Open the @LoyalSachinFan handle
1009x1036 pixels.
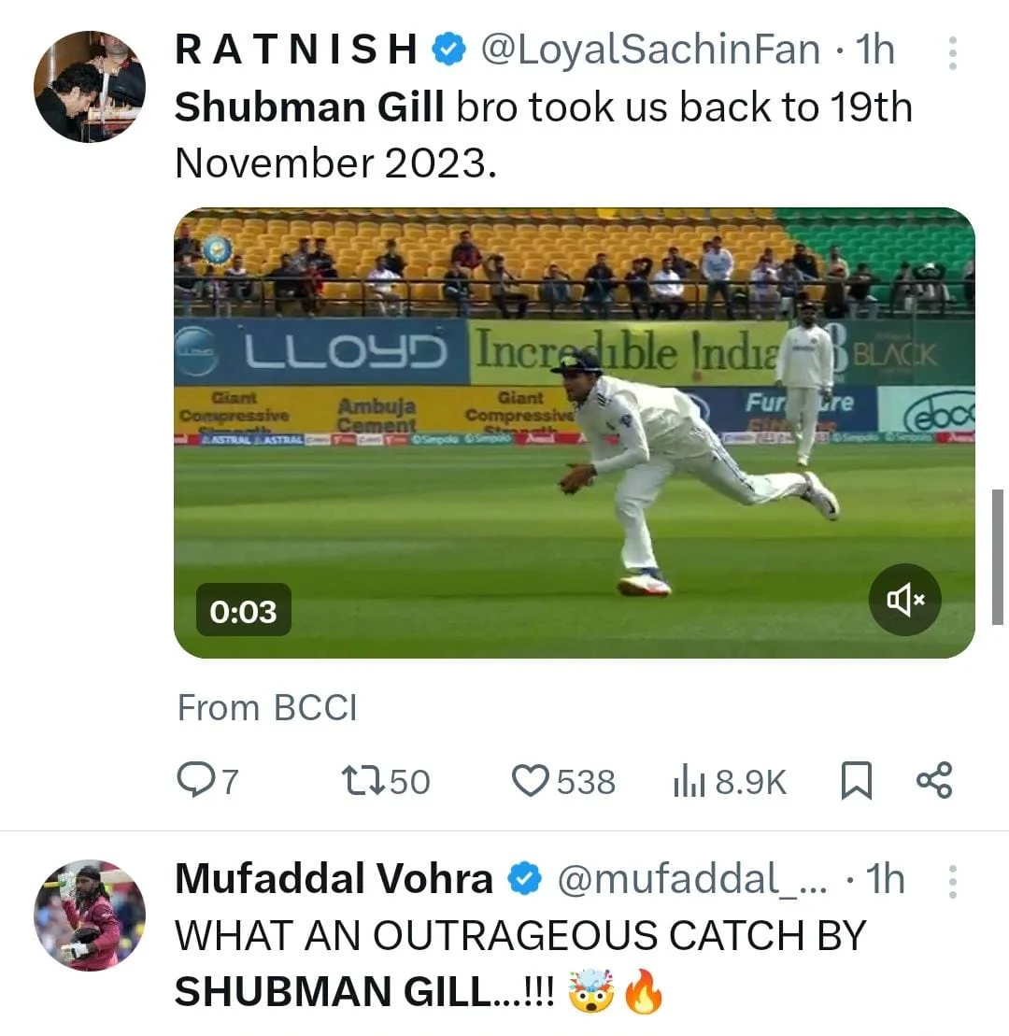click(650, 50)
